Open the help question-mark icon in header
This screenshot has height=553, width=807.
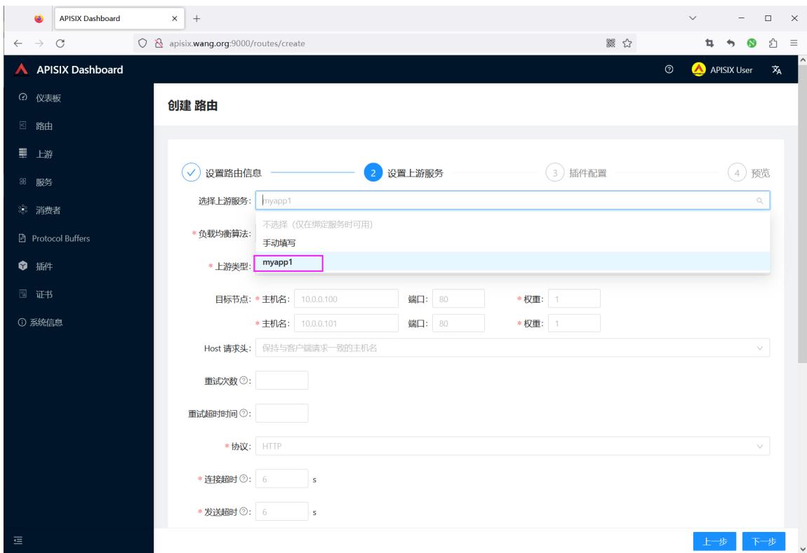pyautogui.click(x=669, y=69)
